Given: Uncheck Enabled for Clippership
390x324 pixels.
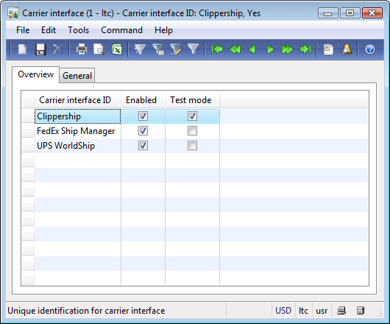Looking at the screenshot, I should tap(143, 116).
